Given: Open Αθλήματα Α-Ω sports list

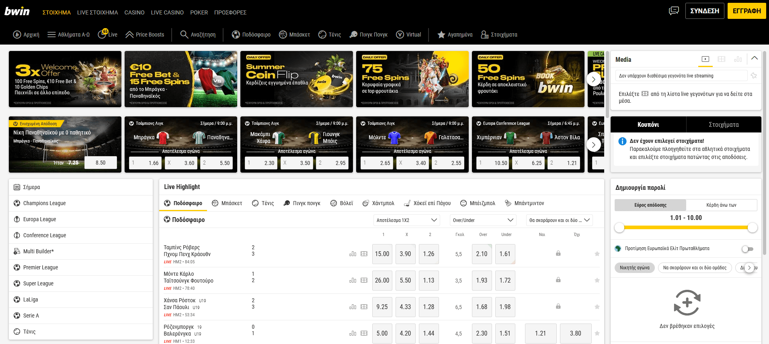Looking at the screenshot, I should pos(68,35).
